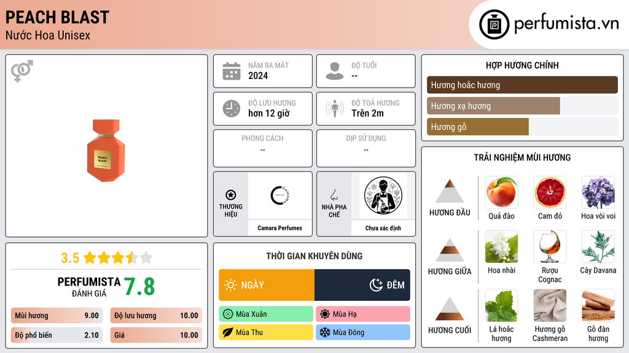Open the perfumista.vn site name
629x353 pixels.
click(x=566, y=24)
